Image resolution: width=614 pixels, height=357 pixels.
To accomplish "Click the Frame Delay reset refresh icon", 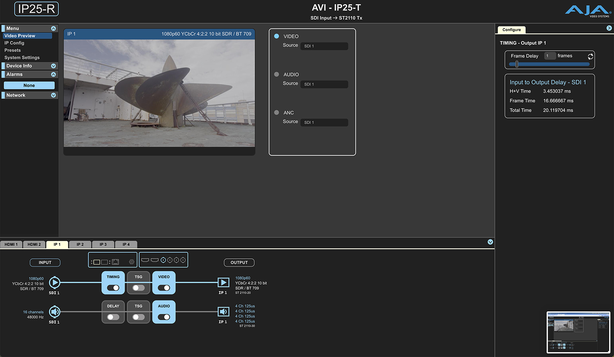I will click(x=590, y=56).
